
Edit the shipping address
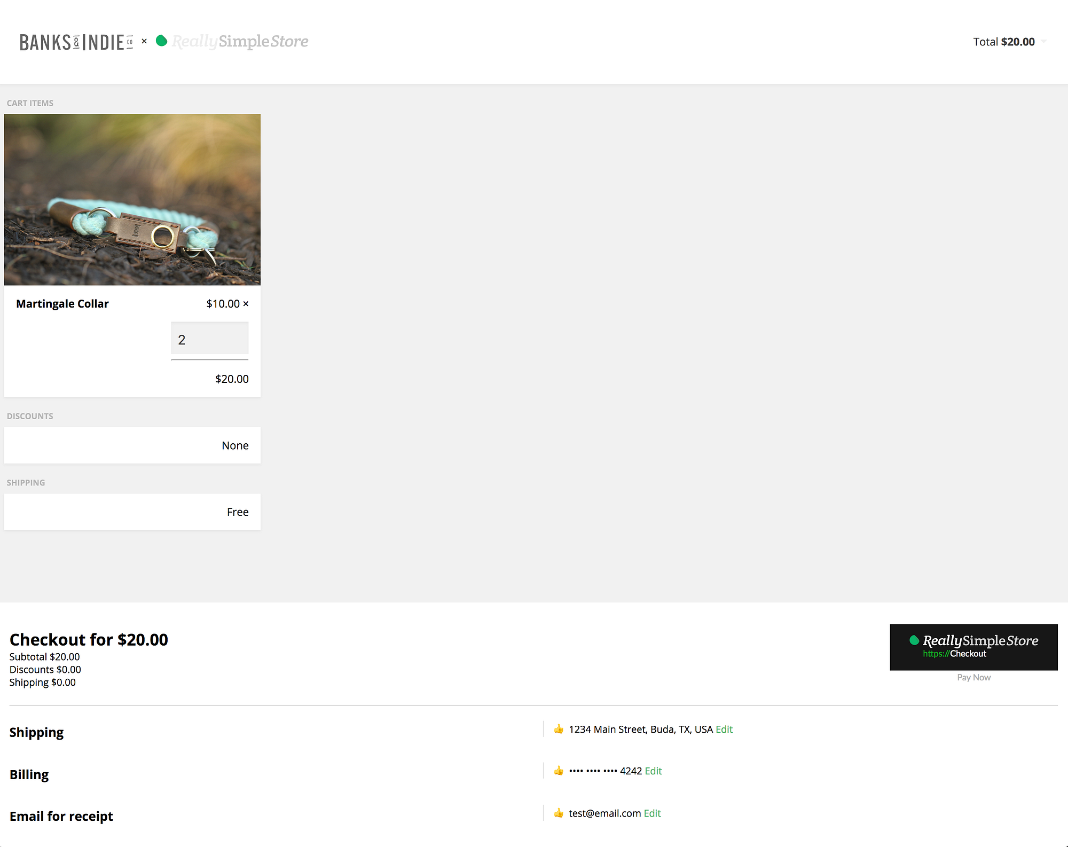coord(724,729)
